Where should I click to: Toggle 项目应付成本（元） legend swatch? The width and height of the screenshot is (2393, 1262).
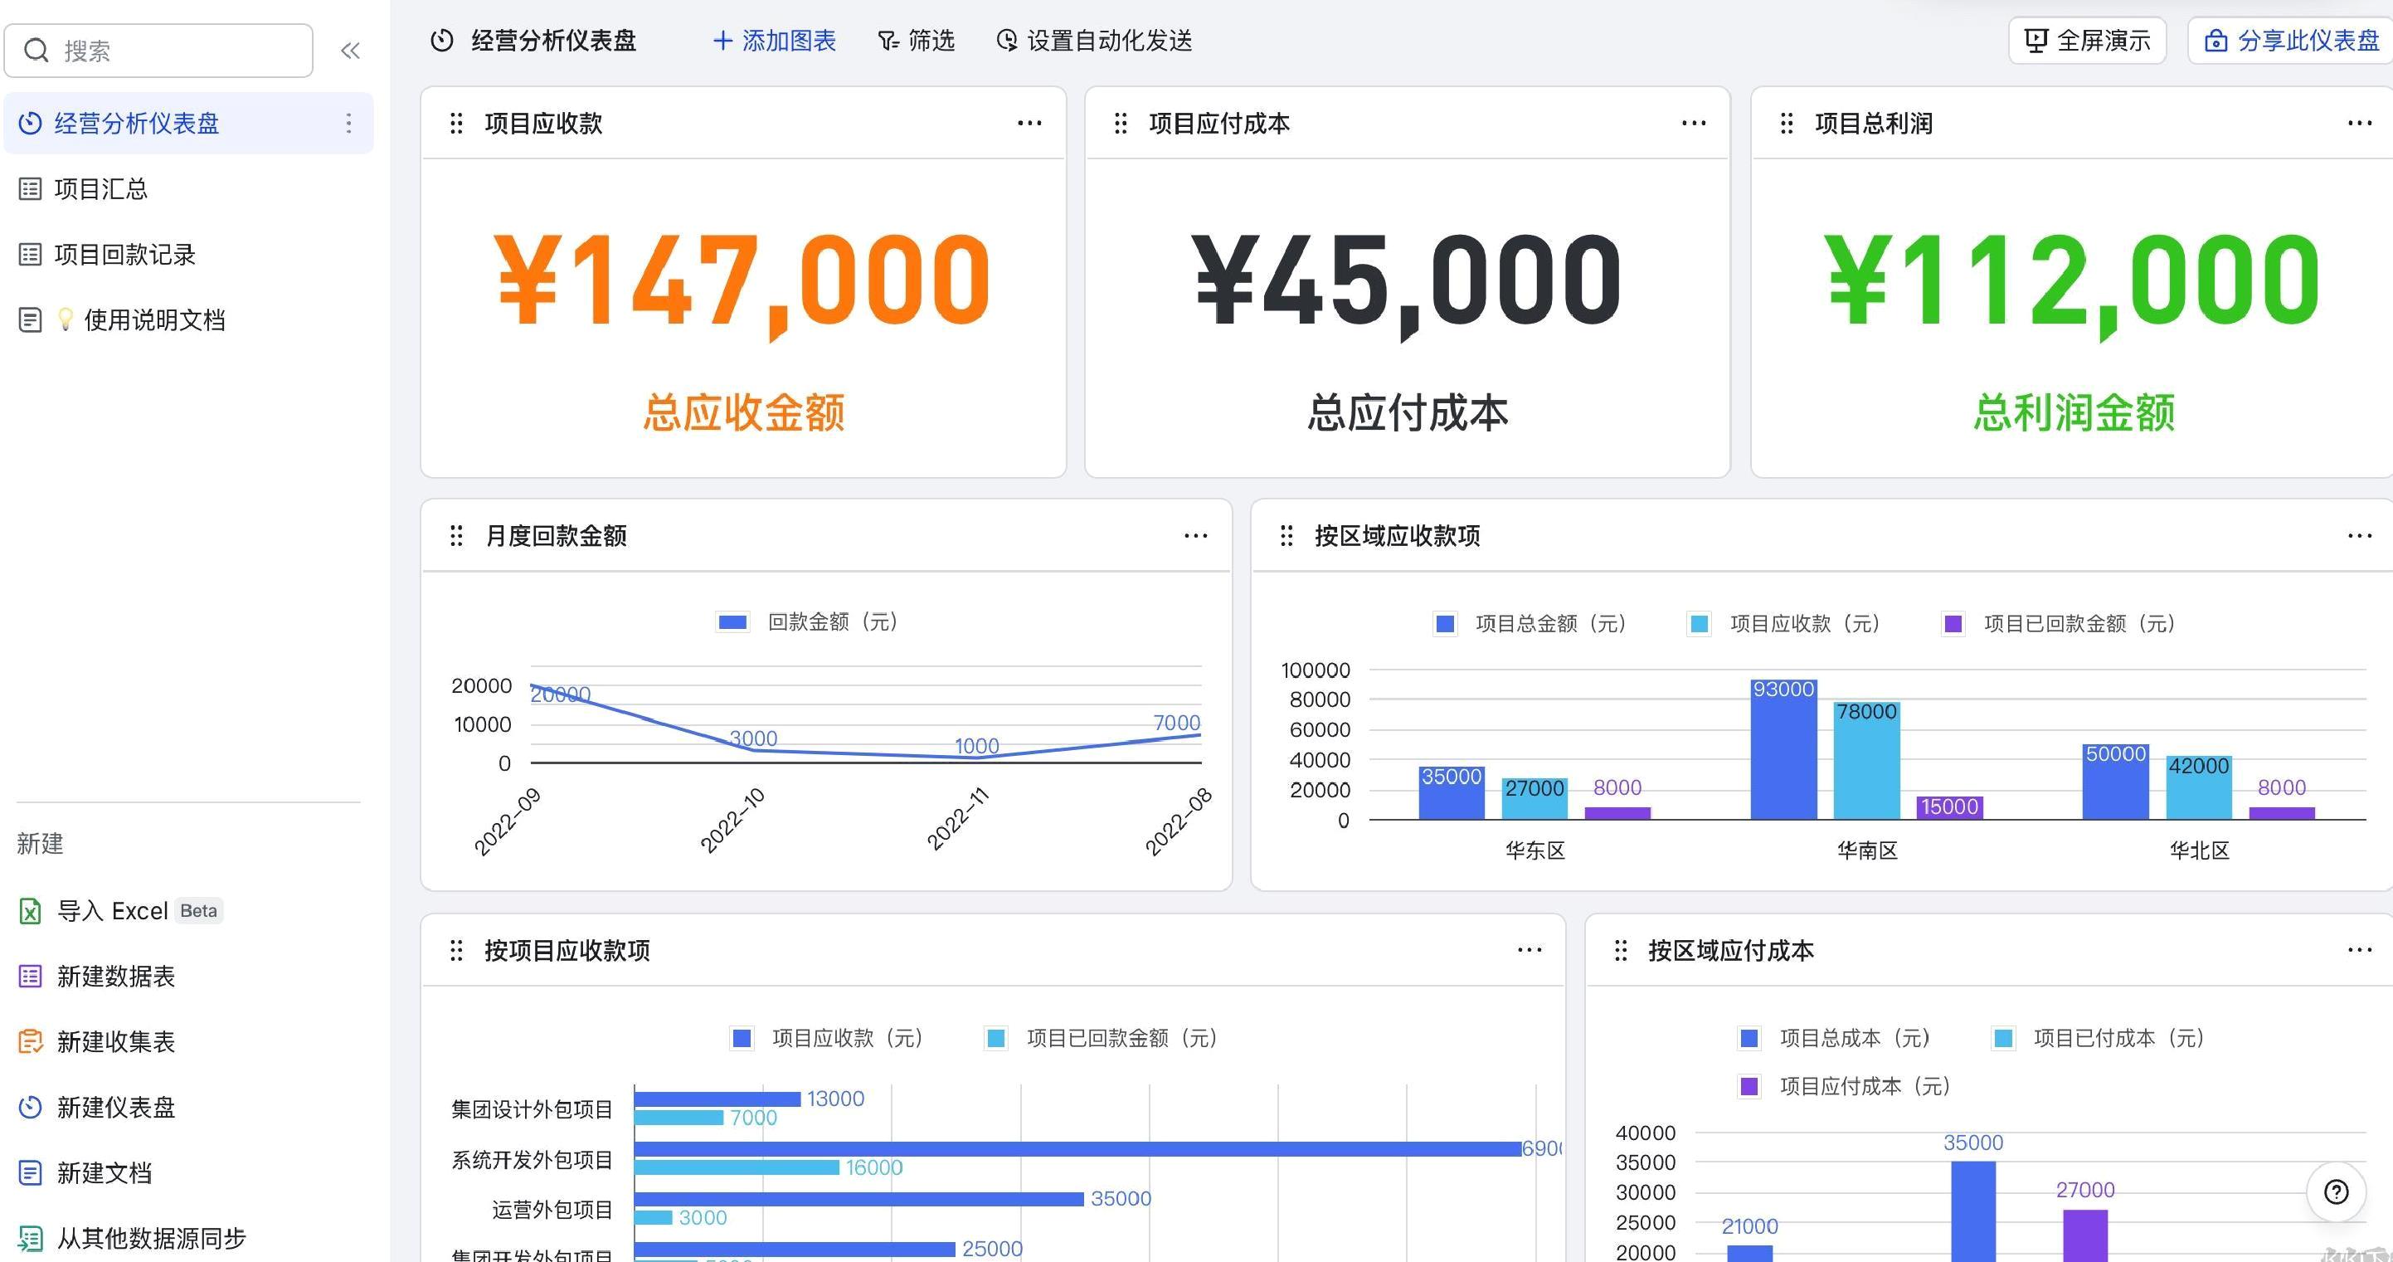pos(1749,1086)
